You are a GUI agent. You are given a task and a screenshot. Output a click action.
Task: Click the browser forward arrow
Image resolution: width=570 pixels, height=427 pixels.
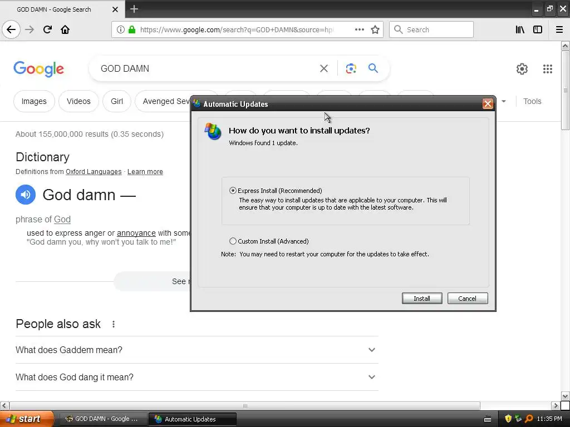coord(30,30)
